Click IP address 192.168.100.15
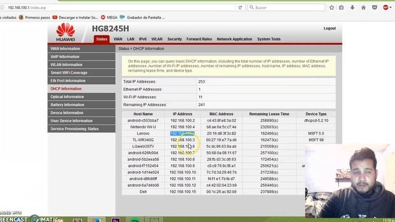This screenshot has width=395, height=222. coord(183,192)
